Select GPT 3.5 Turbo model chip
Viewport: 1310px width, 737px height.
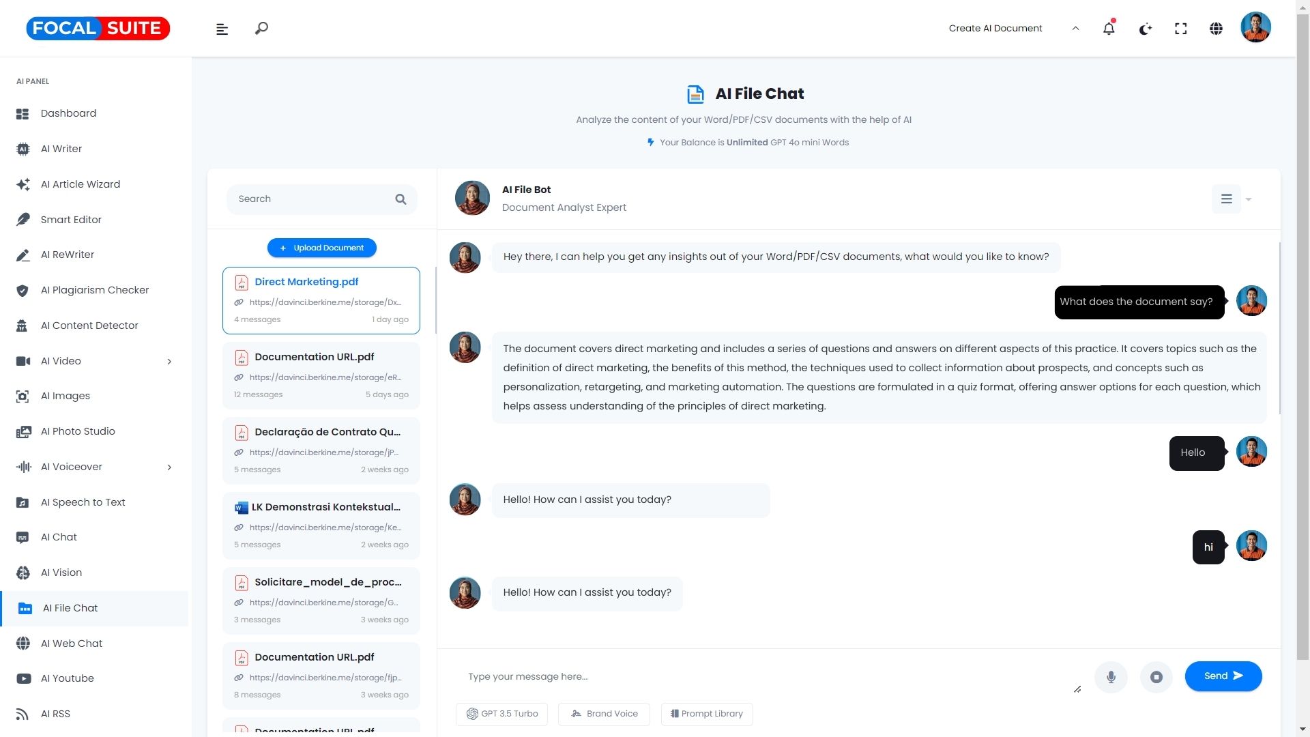pos(501,714)
